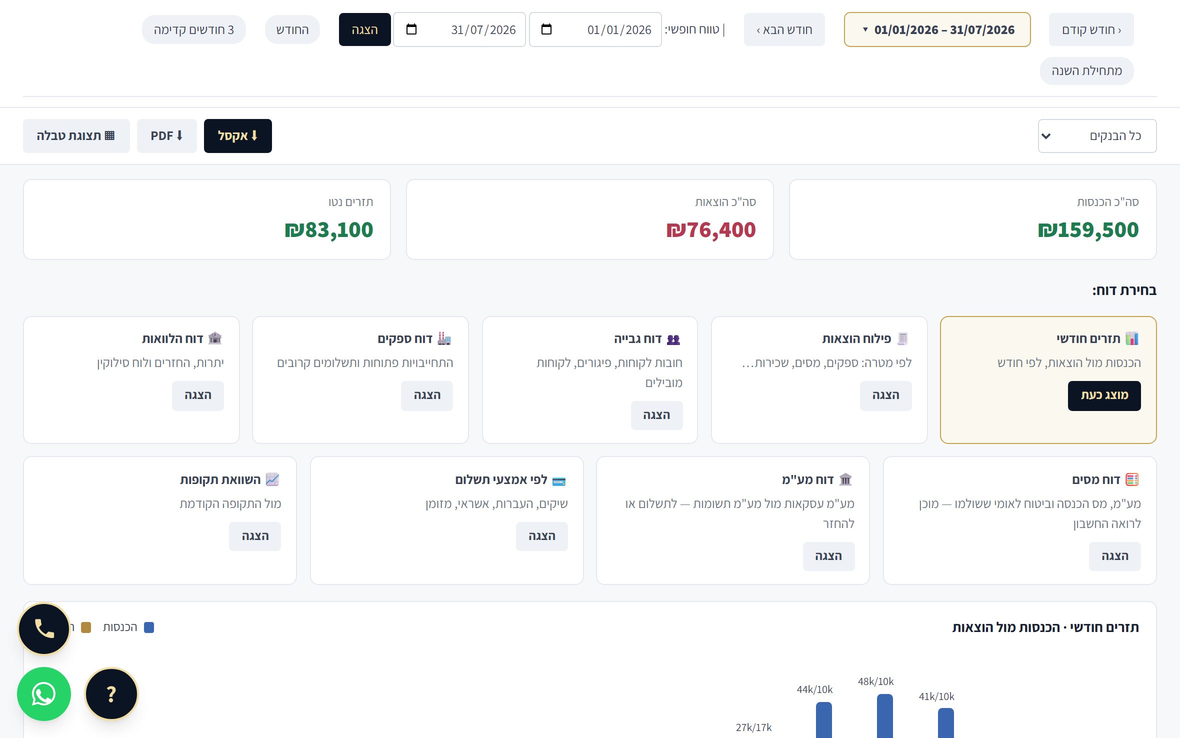This screenshot has height=738, width=1180.
Task: Apply the custom range with dark הצגה button
Action: tap(365, 29)
